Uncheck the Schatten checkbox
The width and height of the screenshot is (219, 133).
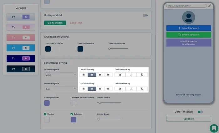pos(72,114)
